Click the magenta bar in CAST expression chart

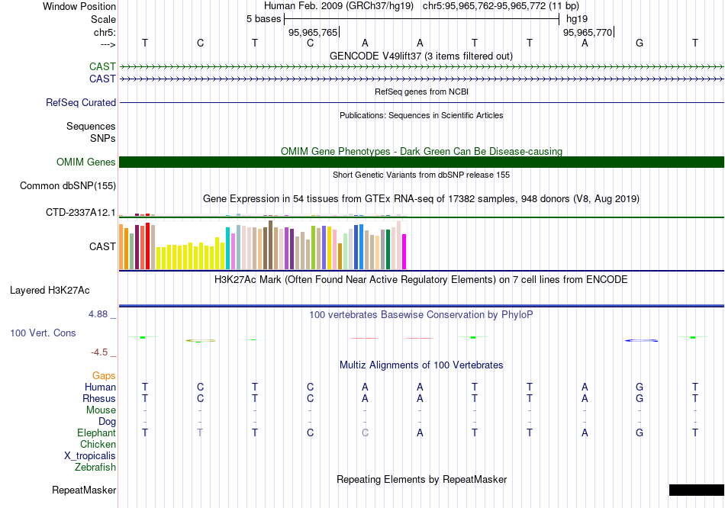tap(404, 252)
